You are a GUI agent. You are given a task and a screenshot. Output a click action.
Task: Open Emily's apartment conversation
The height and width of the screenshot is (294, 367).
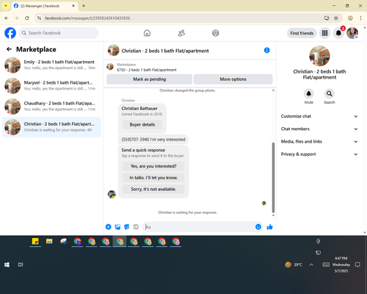pos(51,65)
